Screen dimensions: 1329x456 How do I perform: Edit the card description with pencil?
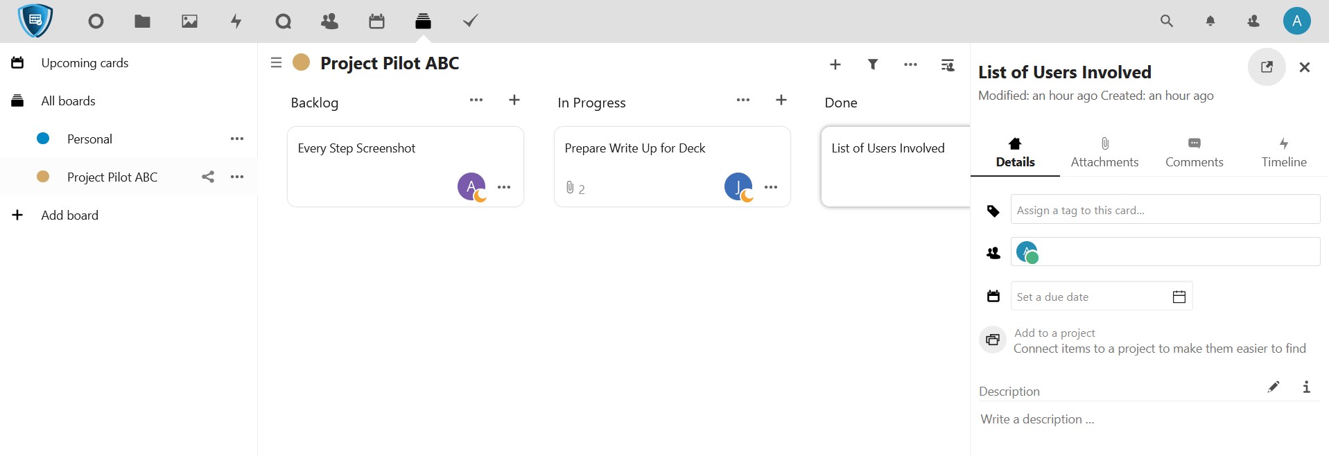tap(1274, 387)
